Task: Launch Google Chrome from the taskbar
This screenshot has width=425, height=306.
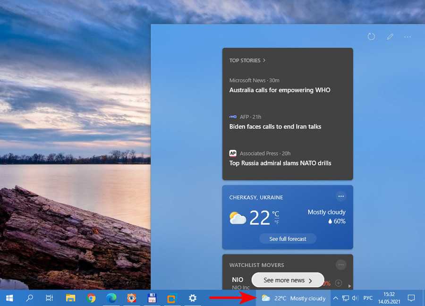Action: pos(92,298)
